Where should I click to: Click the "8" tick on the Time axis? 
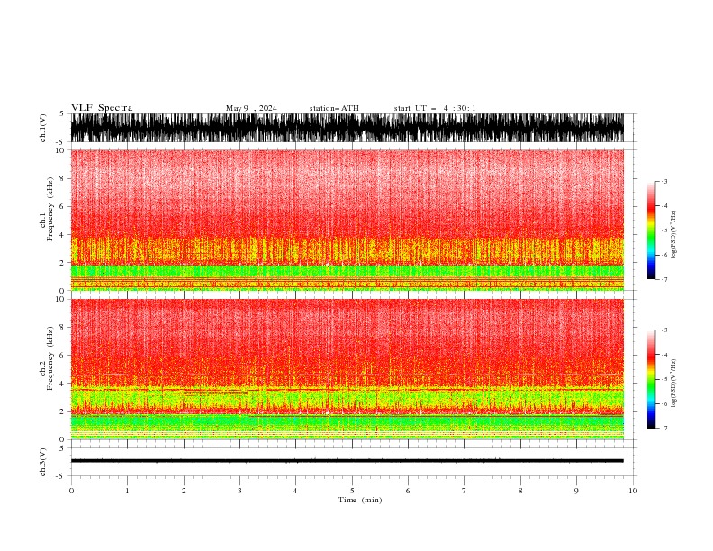(x=520, y=491)
